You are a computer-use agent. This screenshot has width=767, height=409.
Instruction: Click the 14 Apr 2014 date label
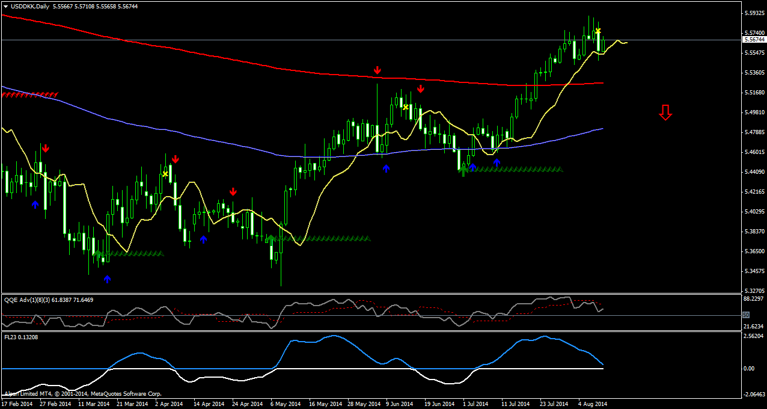[209, 404]
